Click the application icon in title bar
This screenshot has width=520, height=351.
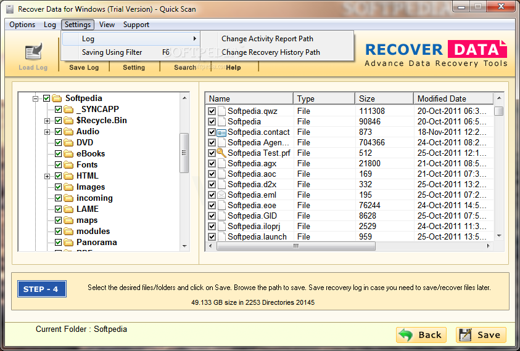click(x=10, y=9)
